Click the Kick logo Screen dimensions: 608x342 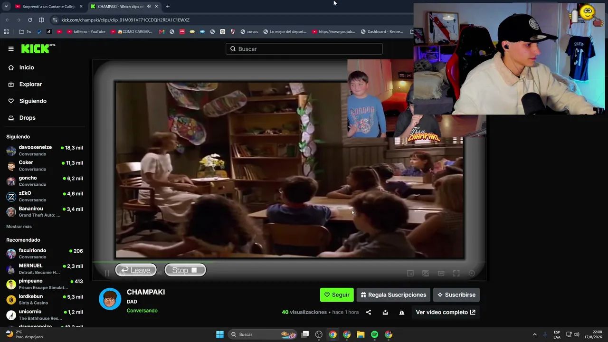click(38, 48)
